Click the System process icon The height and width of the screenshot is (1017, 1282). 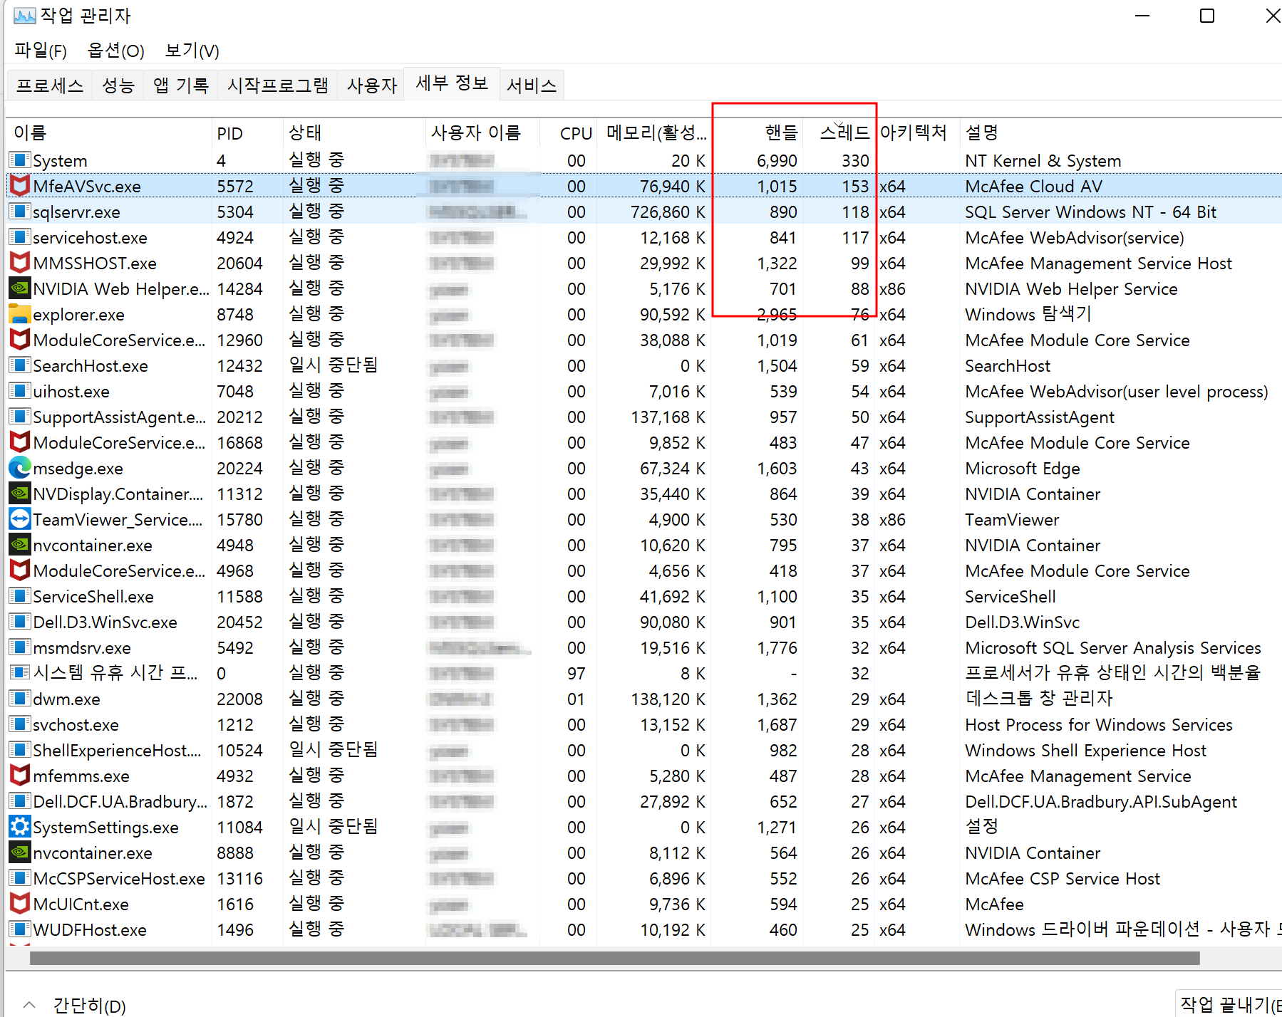(x=19, y=160)
